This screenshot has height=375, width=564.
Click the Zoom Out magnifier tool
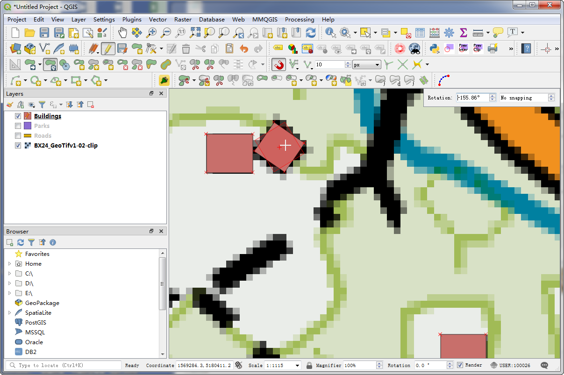166,33
